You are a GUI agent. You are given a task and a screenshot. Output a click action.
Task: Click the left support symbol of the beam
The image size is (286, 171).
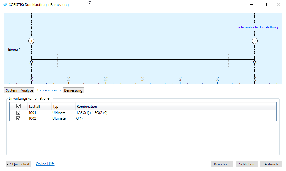[x=31, y=62]
